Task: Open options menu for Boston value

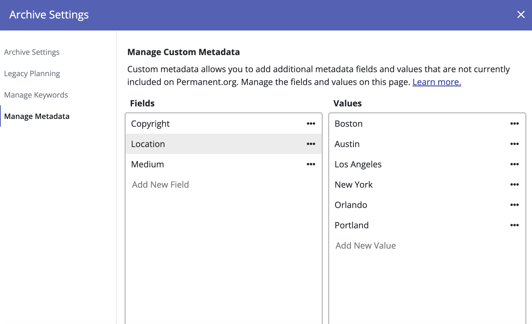Action: (514, 124)
